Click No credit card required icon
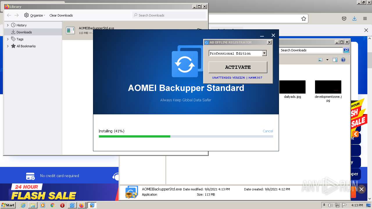 (31, 176)
